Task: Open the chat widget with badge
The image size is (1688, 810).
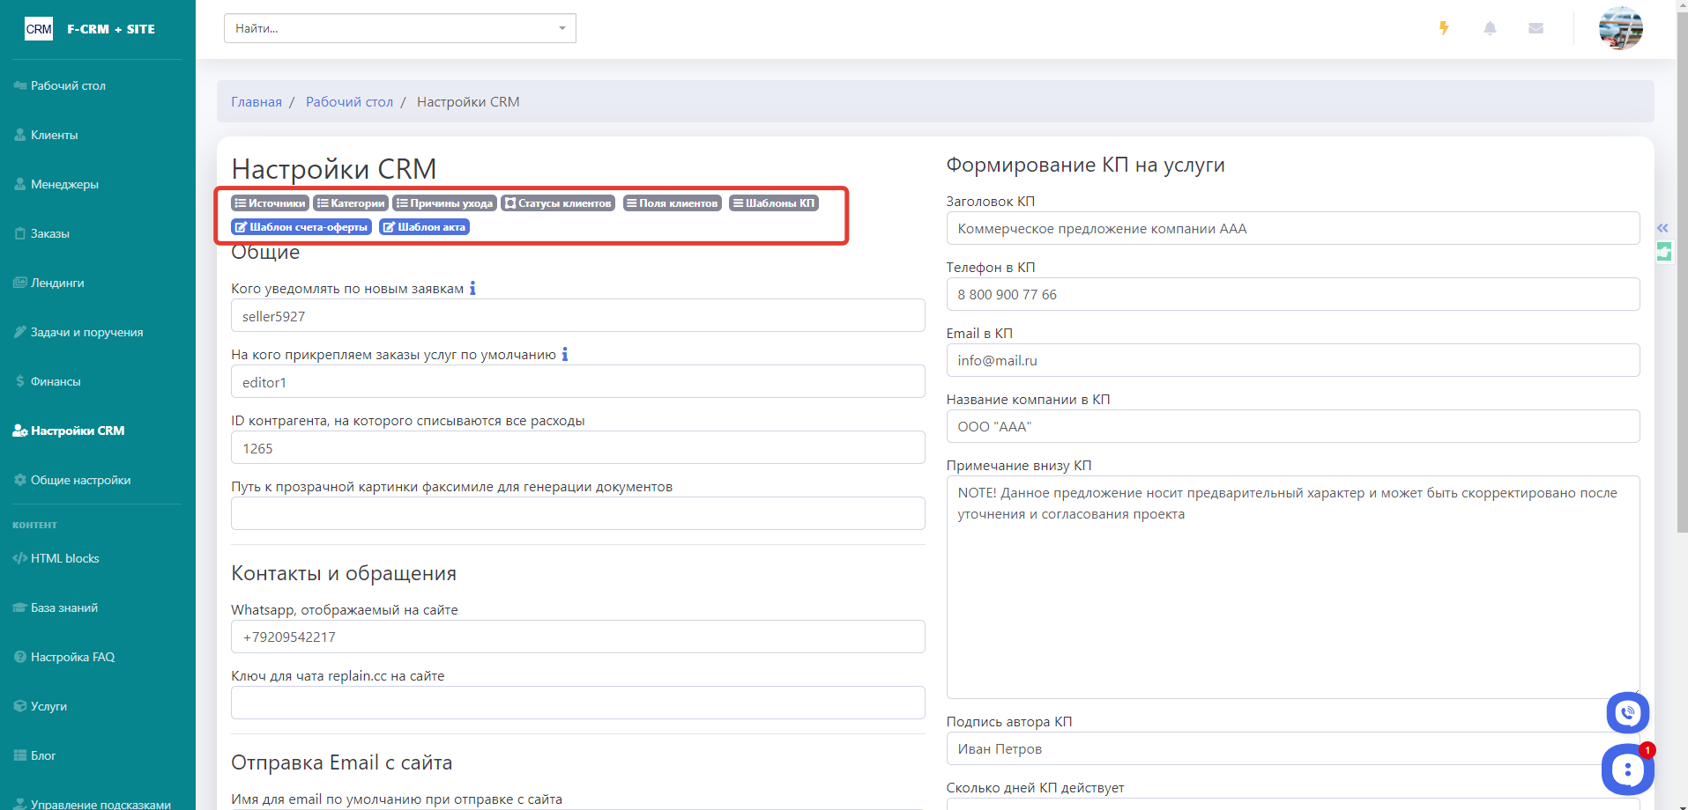Action: pyautogui.click(x=1627, y=769)
